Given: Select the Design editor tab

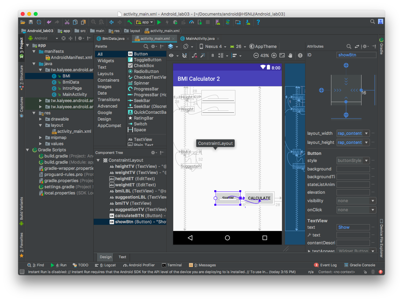Looking at the screenshot, I should 105,257.
